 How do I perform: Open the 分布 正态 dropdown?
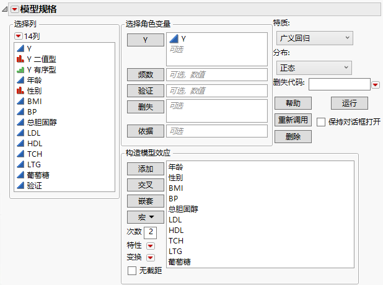pos(314,68)
